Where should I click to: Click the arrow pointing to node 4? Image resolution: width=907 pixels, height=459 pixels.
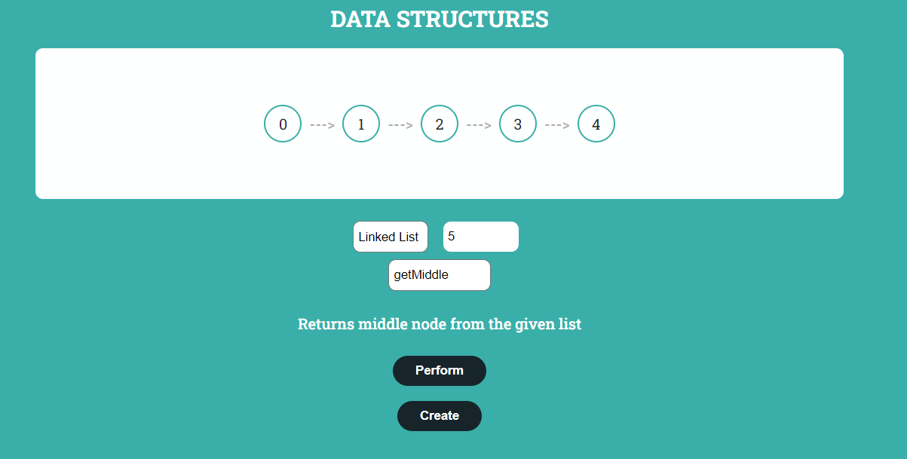(557, 124)
